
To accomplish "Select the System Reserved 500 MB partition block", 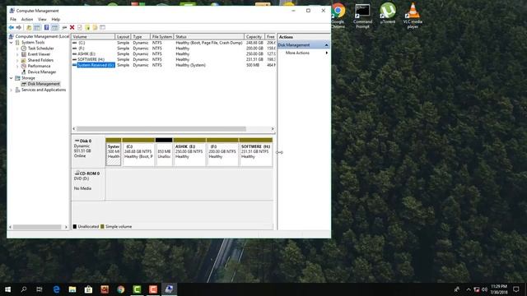I will [114, 151].
